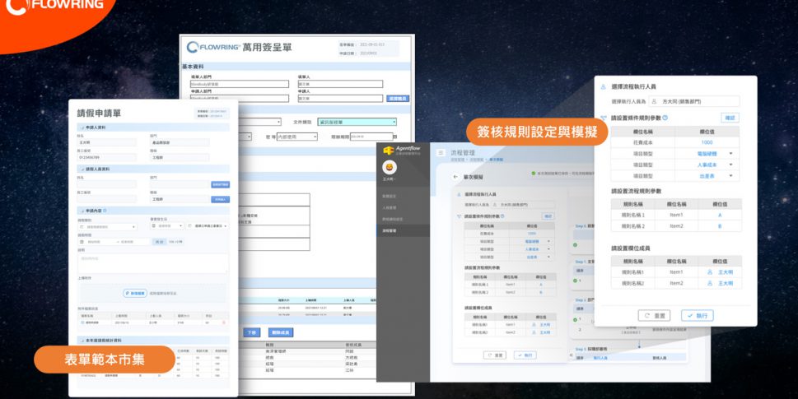Click 王大明 link in 規則名稱1 row, enlarged panel
798x399 pixels.
726,272
